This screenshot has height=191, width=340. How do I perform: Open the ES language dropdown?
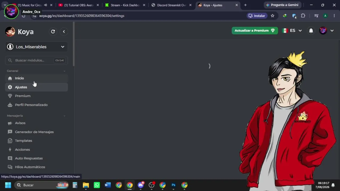(292, 31)
